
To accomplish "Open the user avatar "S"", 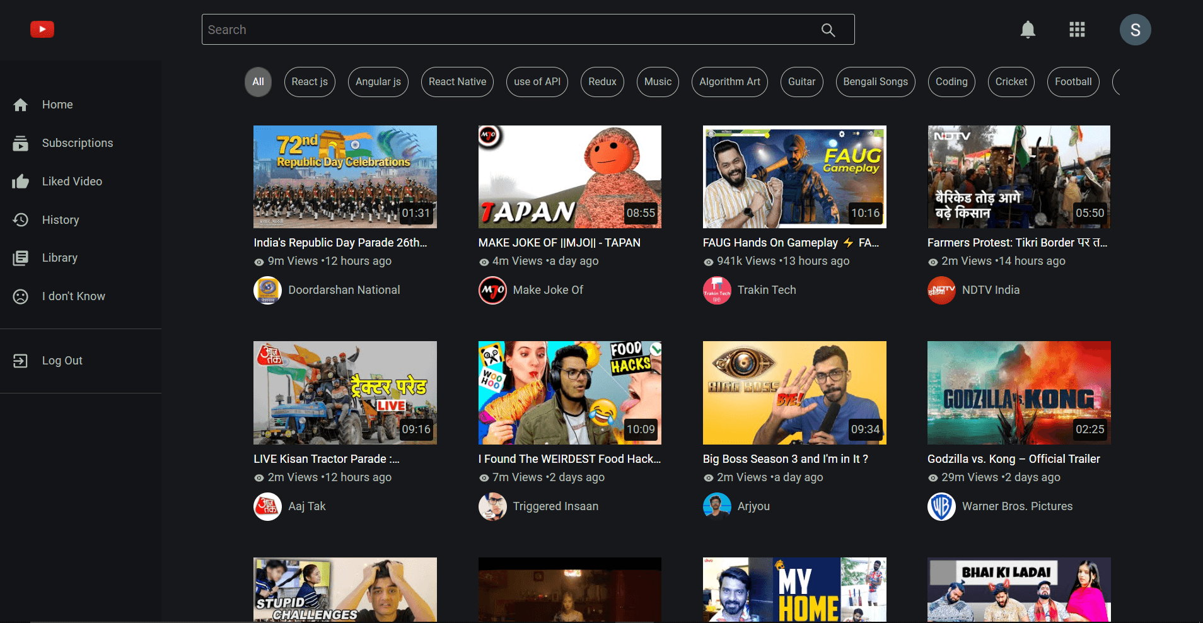I will tap(1135, 30).
